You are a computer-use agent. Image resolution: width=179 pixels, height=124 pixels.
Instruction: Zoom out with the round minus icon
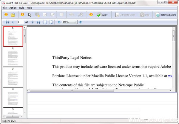coord(59,22)
